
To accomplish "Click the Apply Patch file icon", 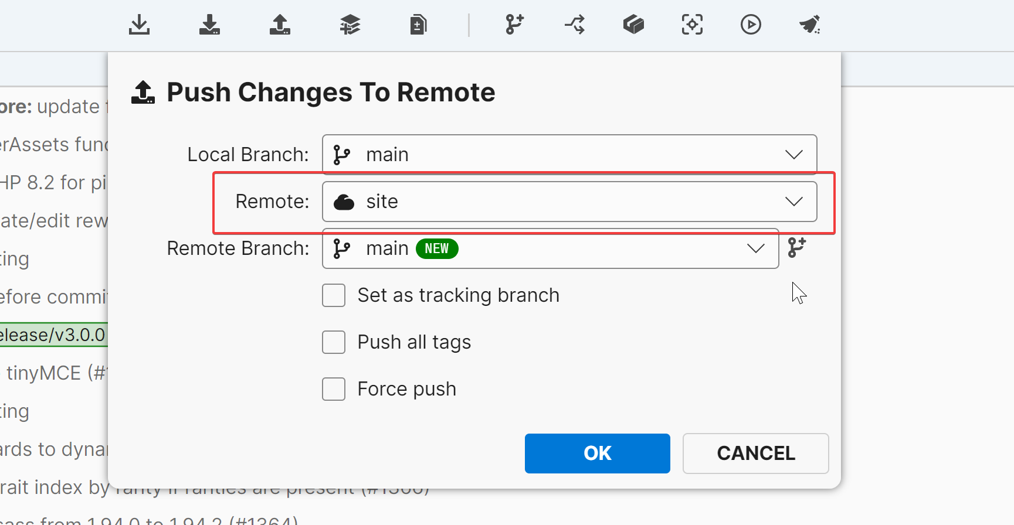I will click(418, 25).
